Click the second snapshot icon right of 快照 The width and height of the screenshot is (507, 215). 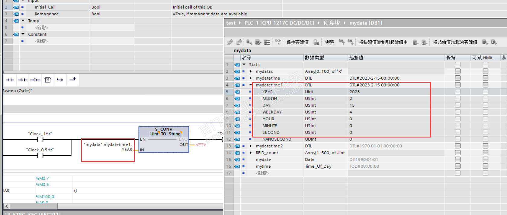(351, 42)
